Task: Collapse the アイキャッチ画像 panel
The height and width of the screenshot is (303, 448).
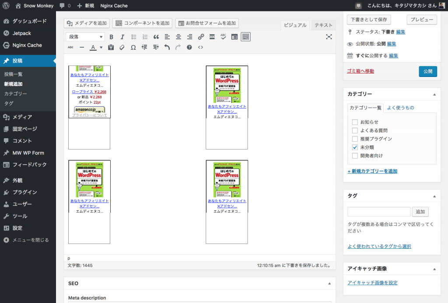Action: click(x=434, y=269)
